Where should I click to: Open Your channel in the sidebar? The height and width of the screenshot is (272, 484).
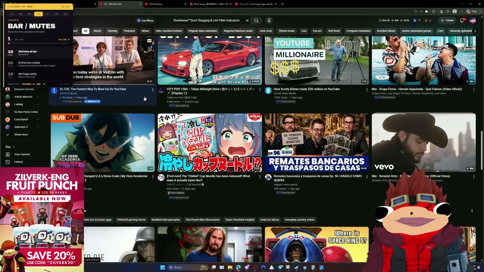point(22,155)
